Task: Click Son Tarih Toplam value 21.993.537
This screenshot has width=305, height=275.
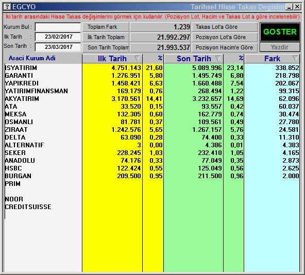Action: tap(174, 47)
